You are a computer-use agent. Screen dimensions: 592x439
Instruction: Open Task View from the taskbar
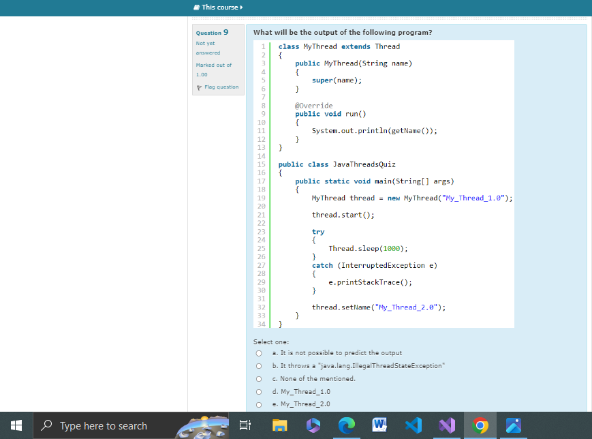(245, 425)
